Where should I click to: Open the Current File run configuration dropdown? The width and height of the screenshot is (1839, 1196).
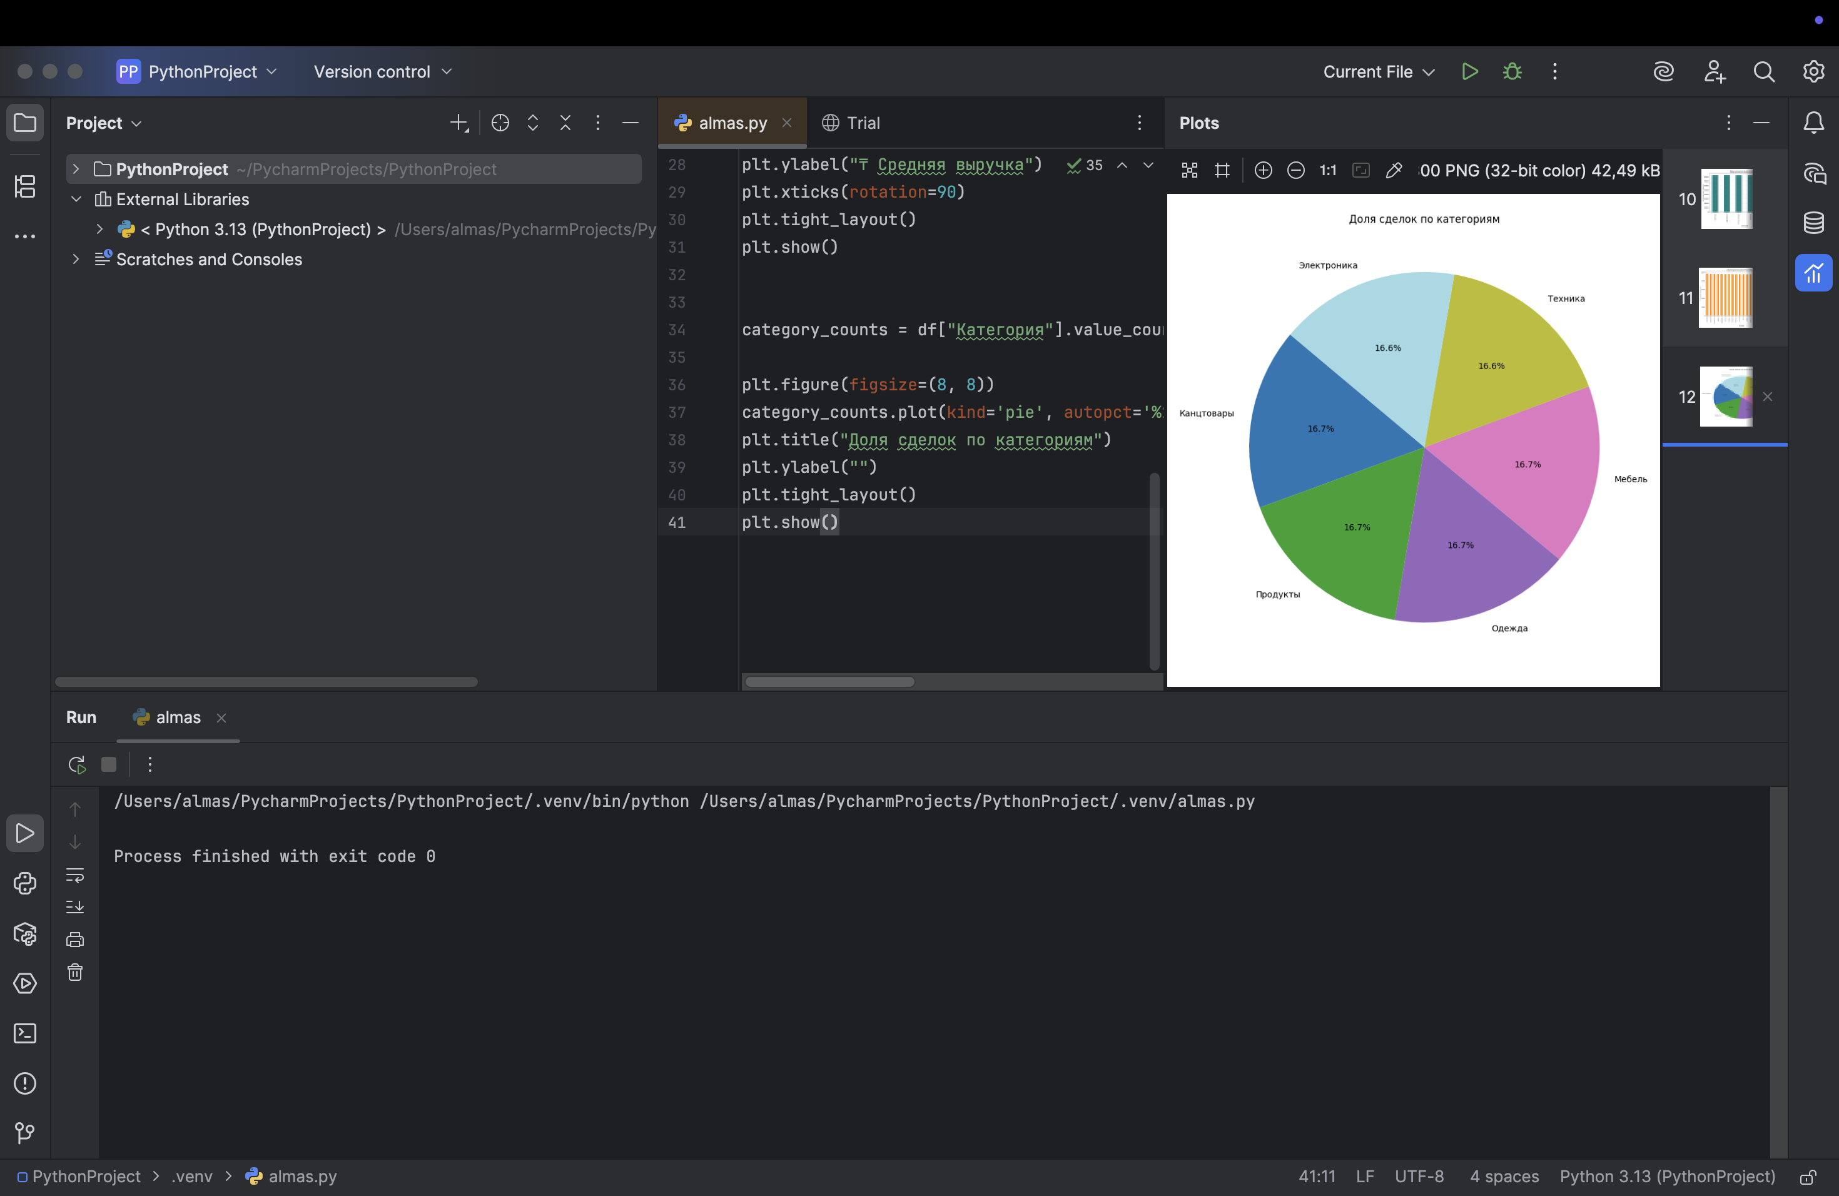(x=1378, y=71)
